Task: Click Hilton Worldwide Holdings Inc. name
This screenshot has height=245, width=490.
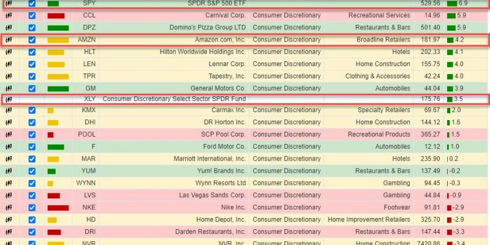Action: coord(203,52)
